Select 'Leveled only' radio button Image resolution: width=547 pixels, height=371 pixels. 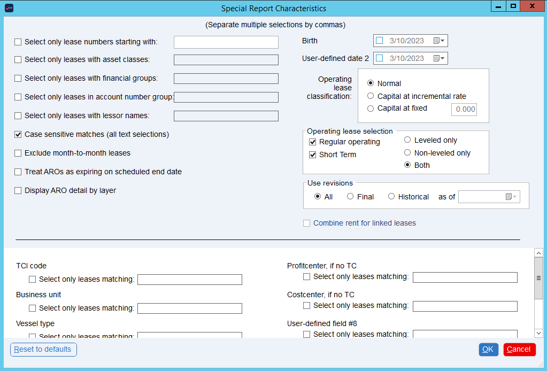(x=407, y=140)
